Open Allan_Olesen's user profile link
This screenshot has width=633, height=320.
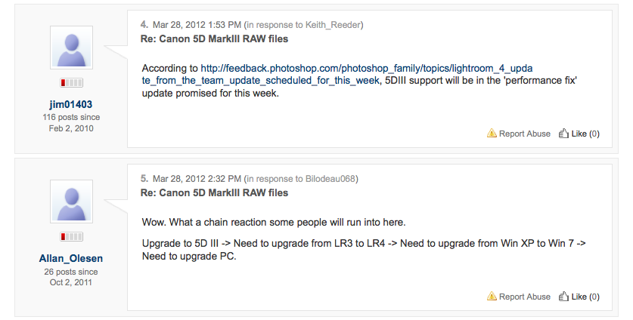click(71, 258)
